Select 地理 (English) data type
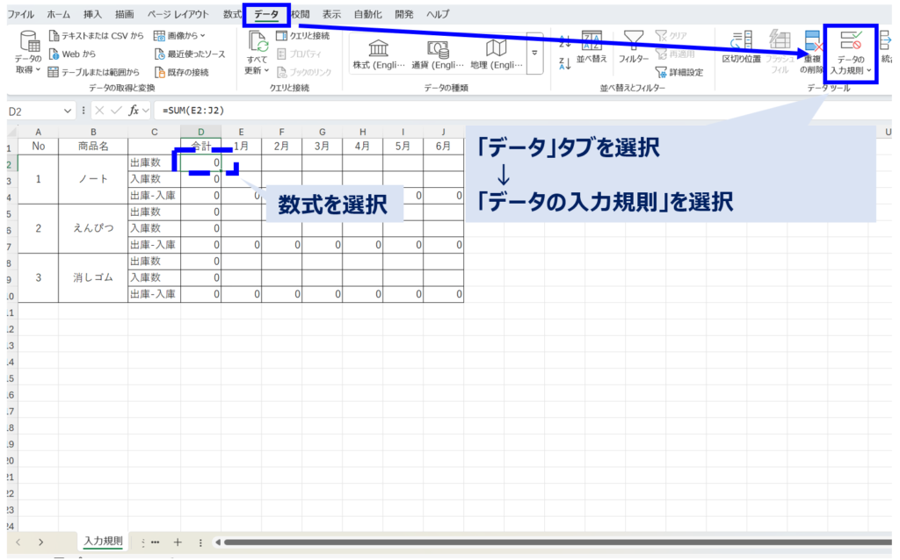Viewport: 900px width, 560px height. [497, 54]
